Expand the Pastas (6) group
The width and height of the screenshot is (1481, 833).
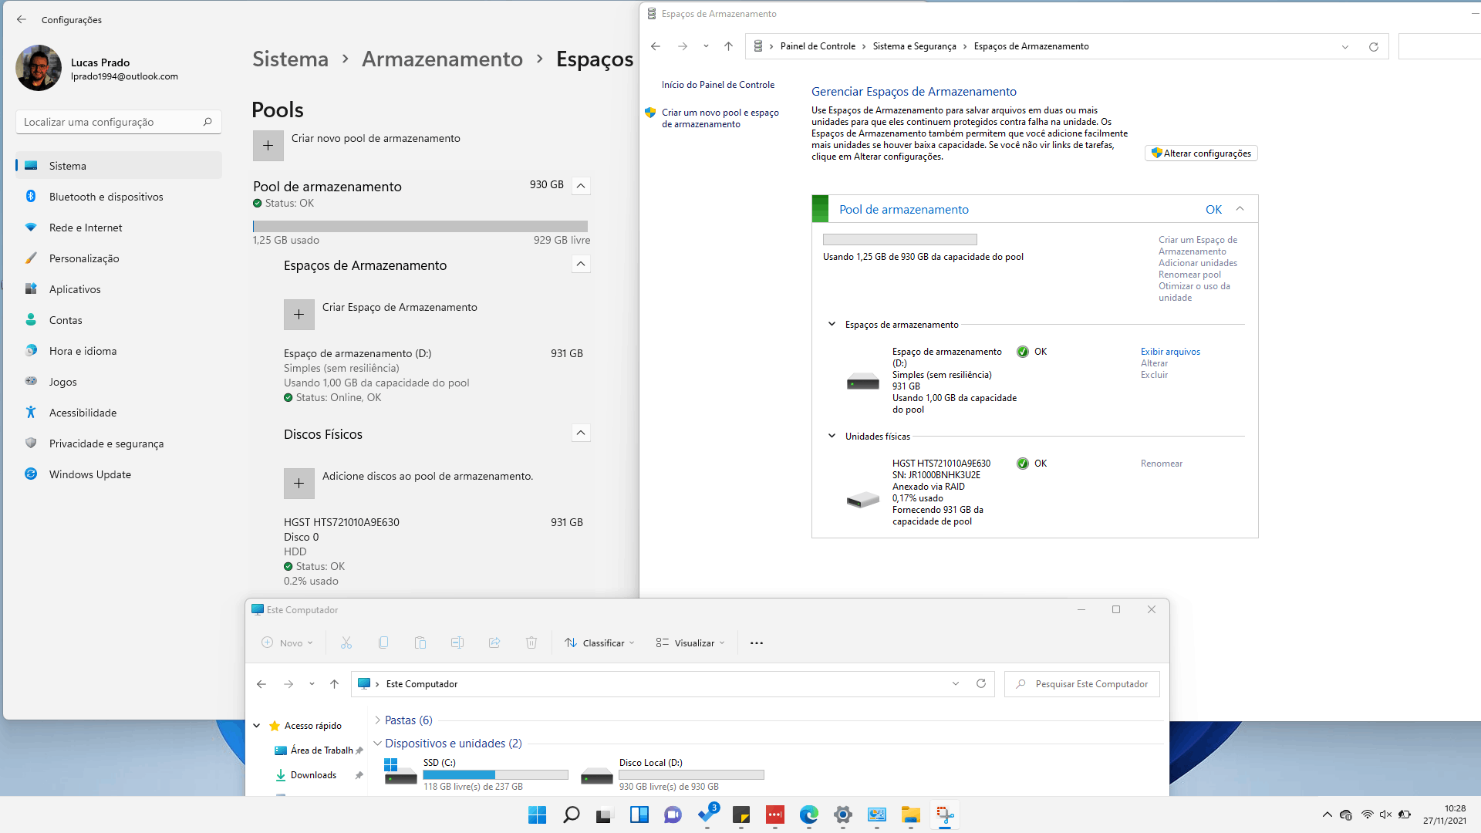(x=377, y=720)
